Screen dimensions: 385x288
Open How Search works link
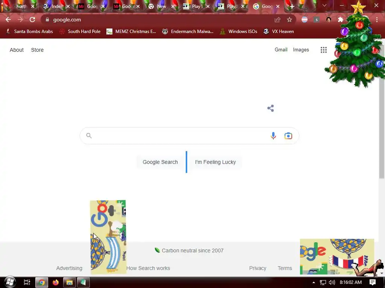coord(148,268)
